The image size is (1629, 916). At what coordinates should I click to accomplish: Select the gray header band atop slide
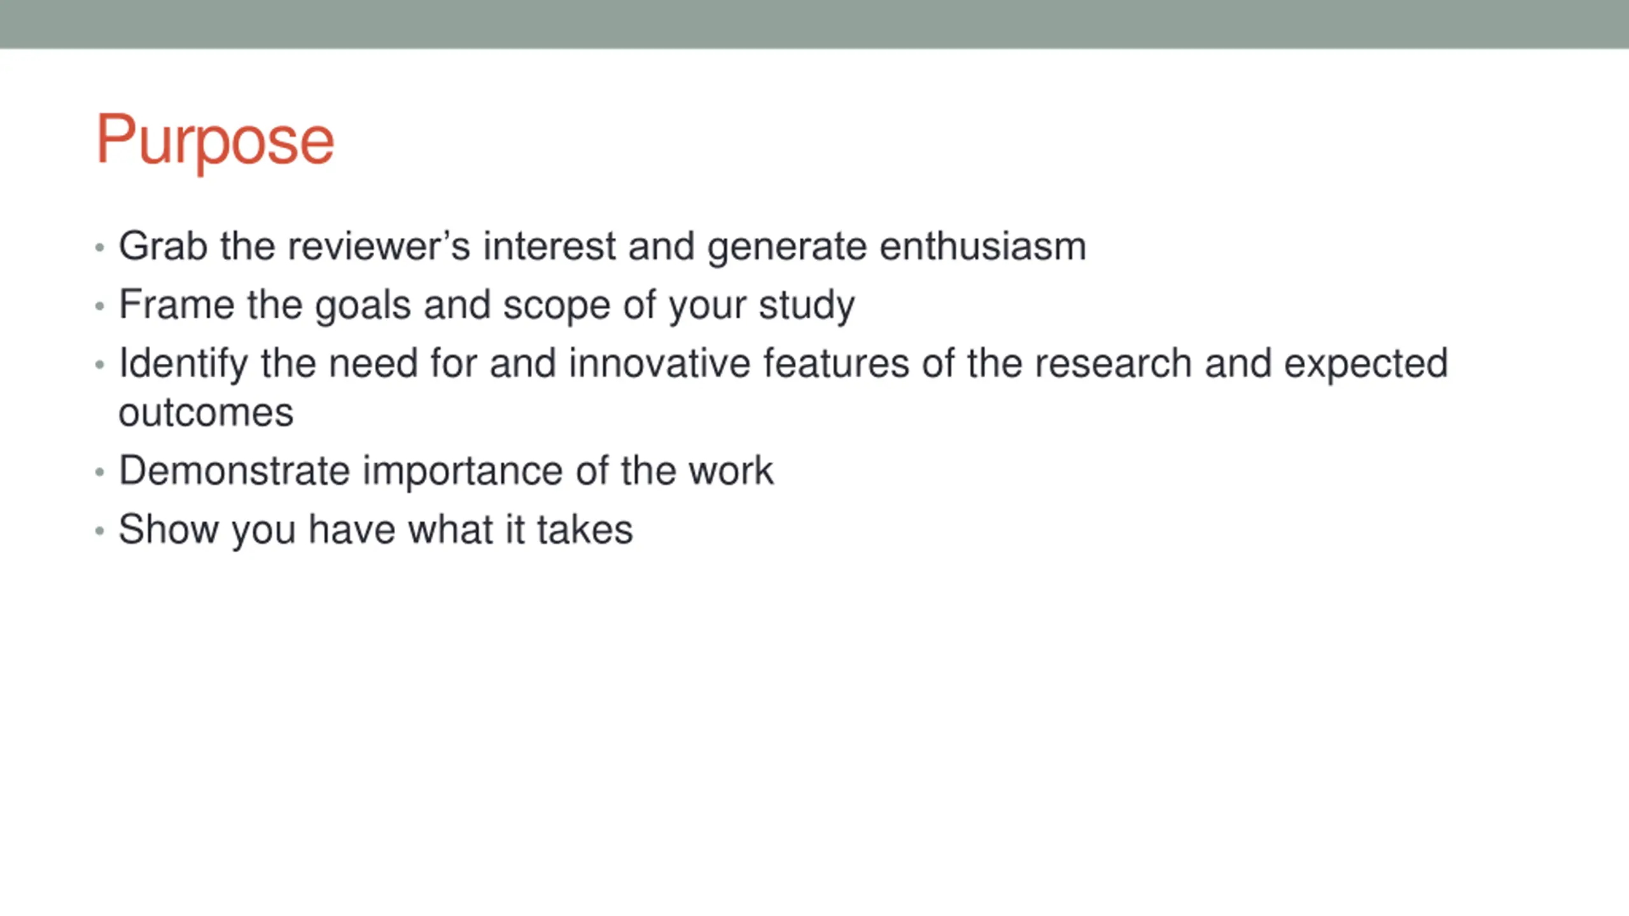pyautogui.click(x=814, y=24)
